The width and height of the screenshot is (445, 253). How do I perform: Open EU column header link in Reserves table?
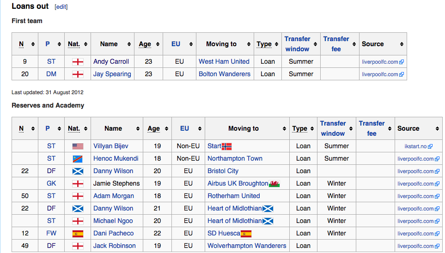tap(184, 128)
